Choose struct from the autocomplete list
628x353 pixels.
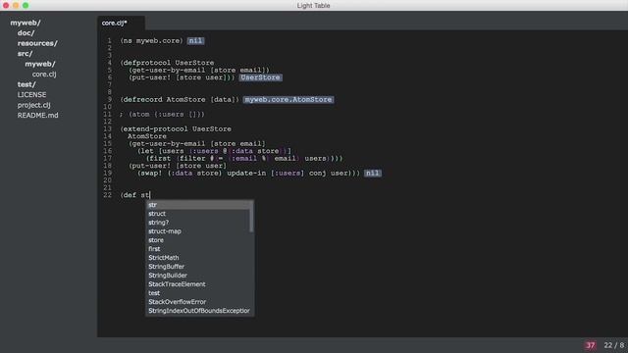coord(198,214)
